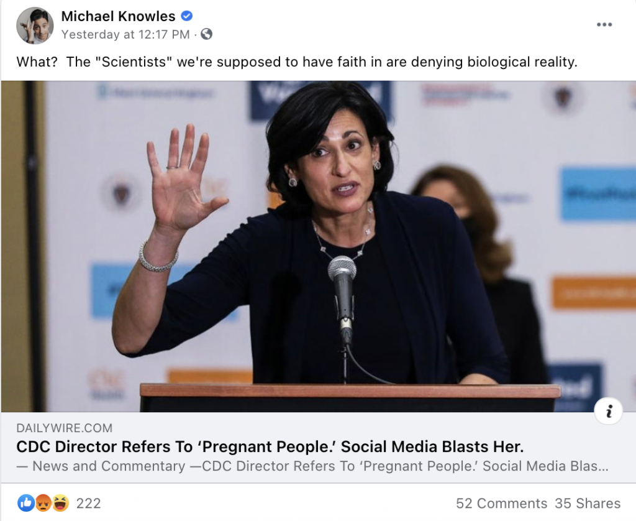This screenshot has width=636, height=521.
Task: View the 222 reactions count
Action: tap(88, 504)
